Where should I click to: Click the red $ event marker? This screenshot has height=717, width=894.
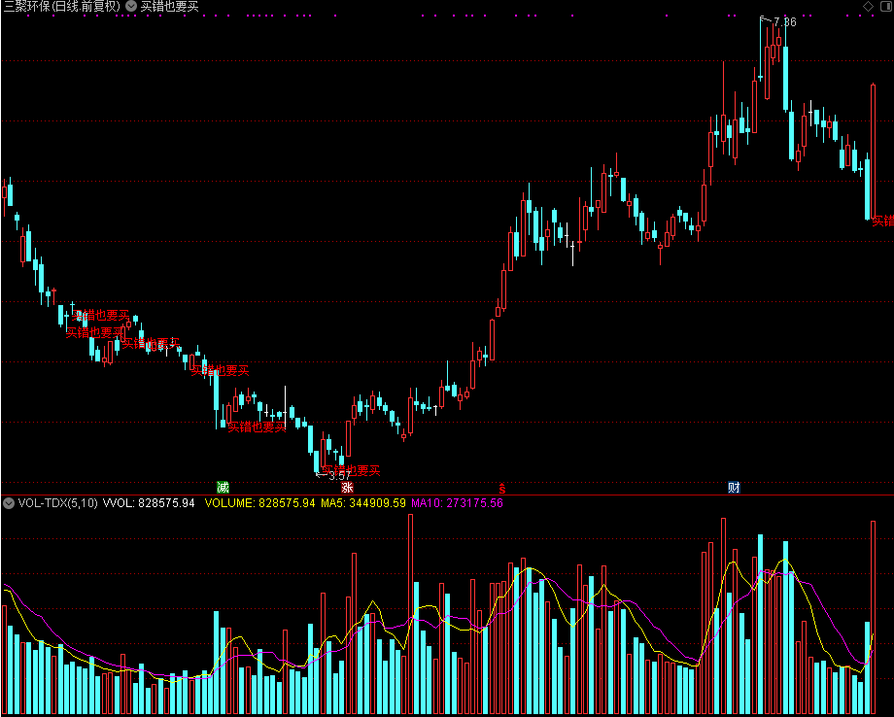(x=501, y=488)
